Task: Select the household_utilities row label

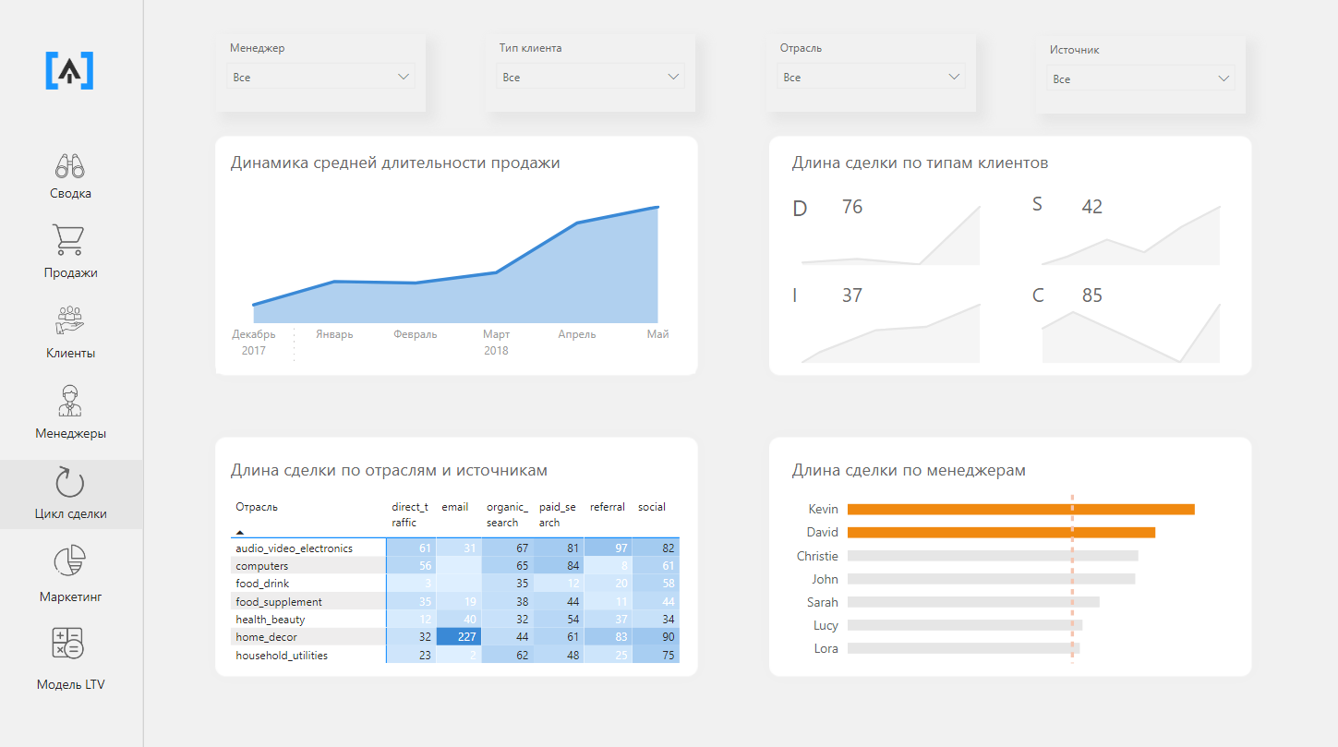Action: (282, 656)
